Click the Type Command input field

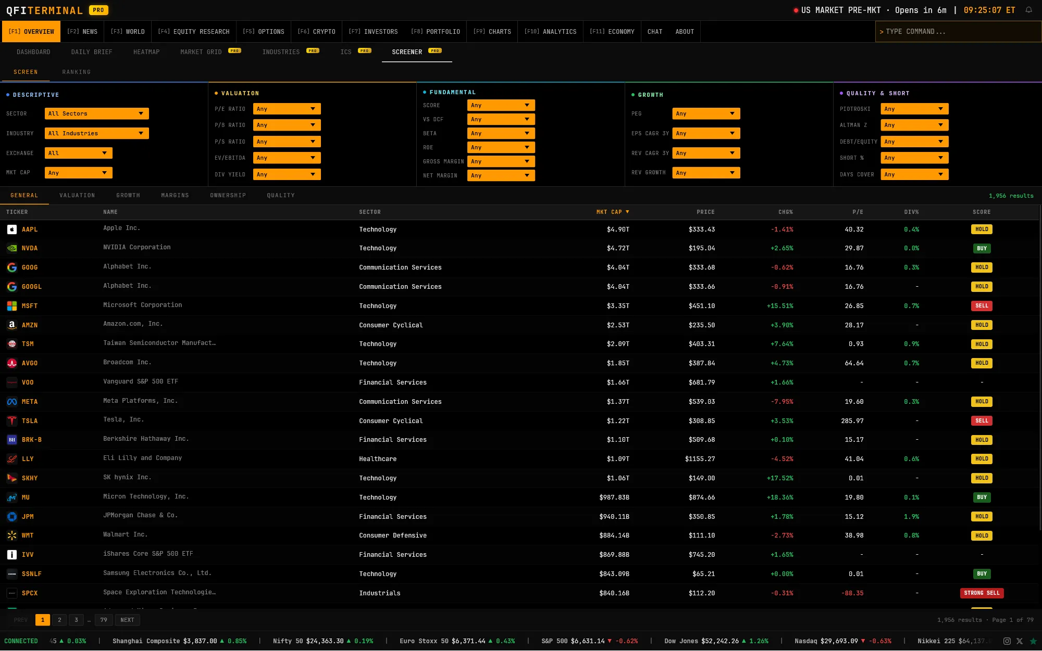pos(958,32)
